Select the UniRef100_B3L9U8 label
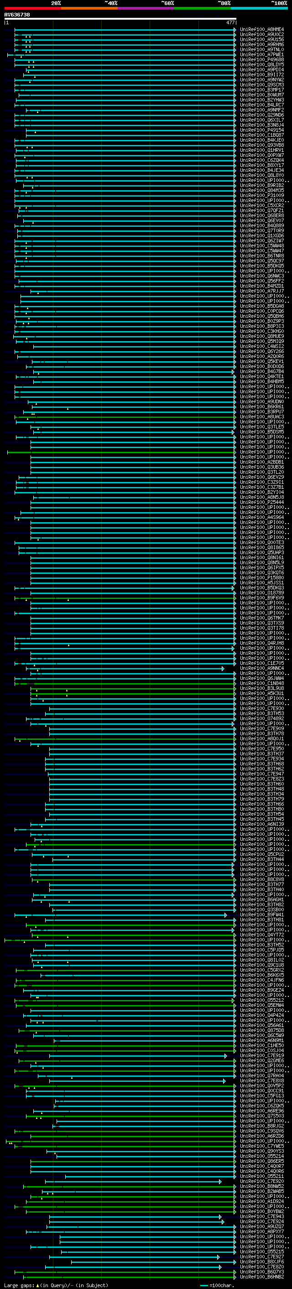Screen dimensions: 292x1289 [262, 689]
